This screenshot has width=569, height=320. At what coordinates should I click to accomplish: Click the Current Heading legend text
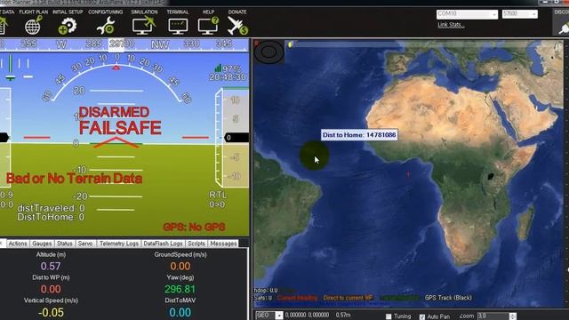pyautogui.click(x=297, y=298)
